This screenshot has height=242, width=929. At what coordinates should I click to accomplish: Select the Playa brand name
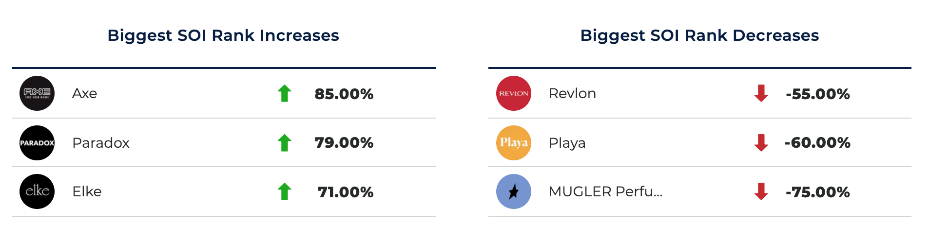[x=567, y=143]
